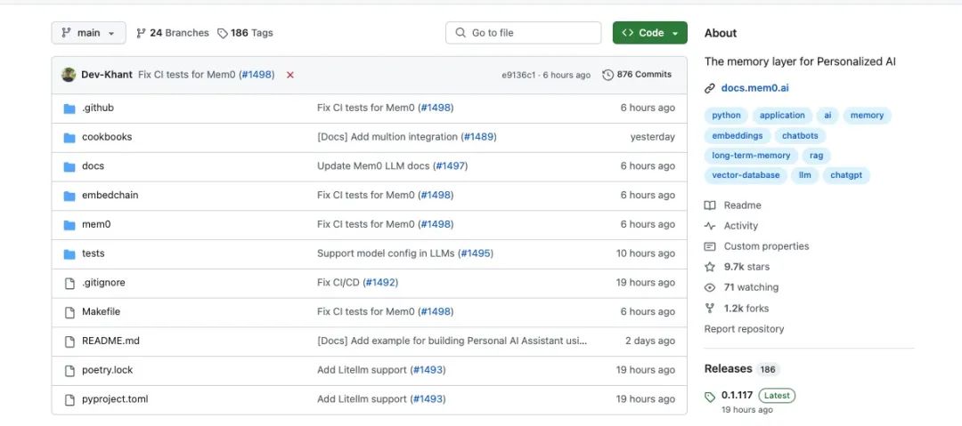The width and height of the screenshot is (962, 426).
Task: Open the Dev-Khant author profile
Action: pos(107,75)
